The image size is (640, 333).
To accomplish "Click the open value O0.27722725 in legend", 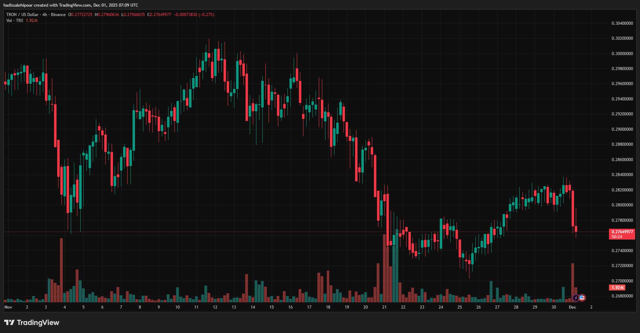I will (x=80, y=15).
